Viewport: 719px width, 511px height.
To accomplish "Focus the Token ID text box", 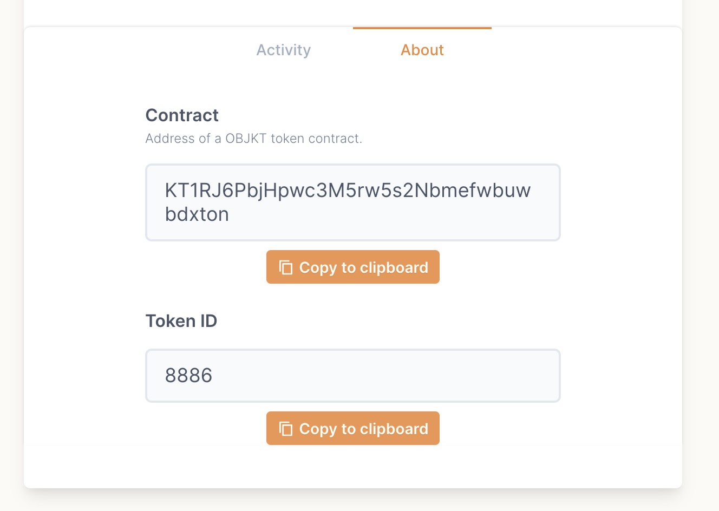I will tap(353, 376).
